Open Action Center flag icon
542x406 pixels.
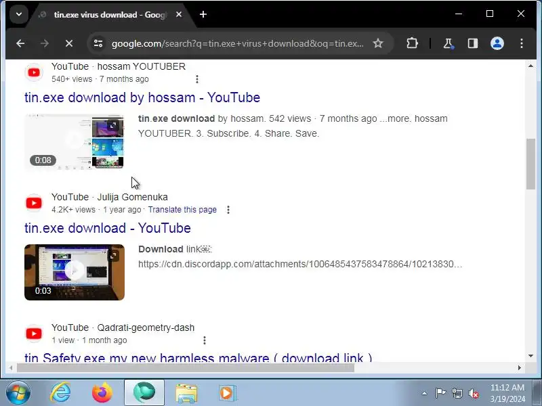[x=440, y=393]
